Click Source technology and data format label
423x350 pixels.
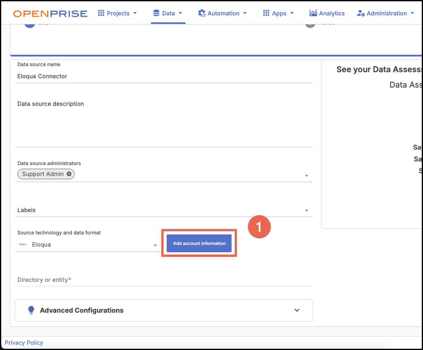[x=59, y=233]
